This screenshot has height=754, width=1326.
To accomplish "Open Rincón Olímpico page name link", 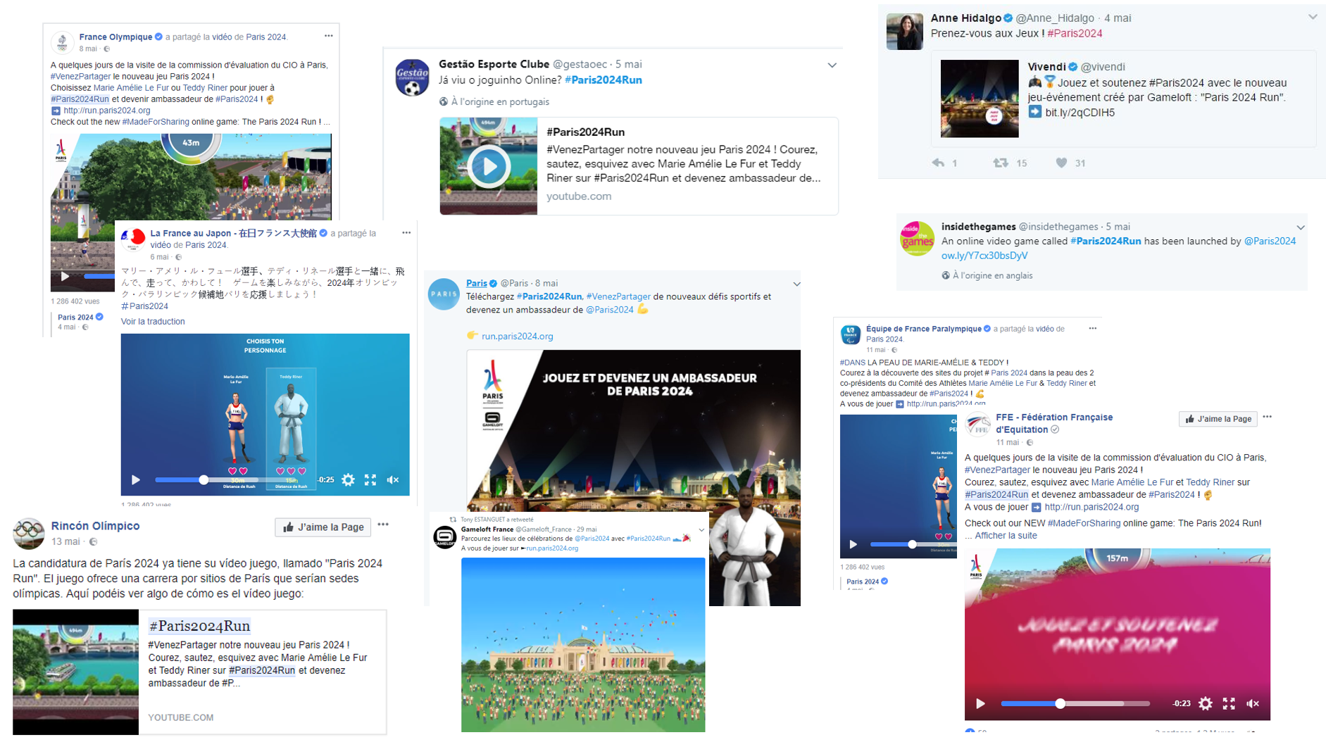I will click(95, 526).
